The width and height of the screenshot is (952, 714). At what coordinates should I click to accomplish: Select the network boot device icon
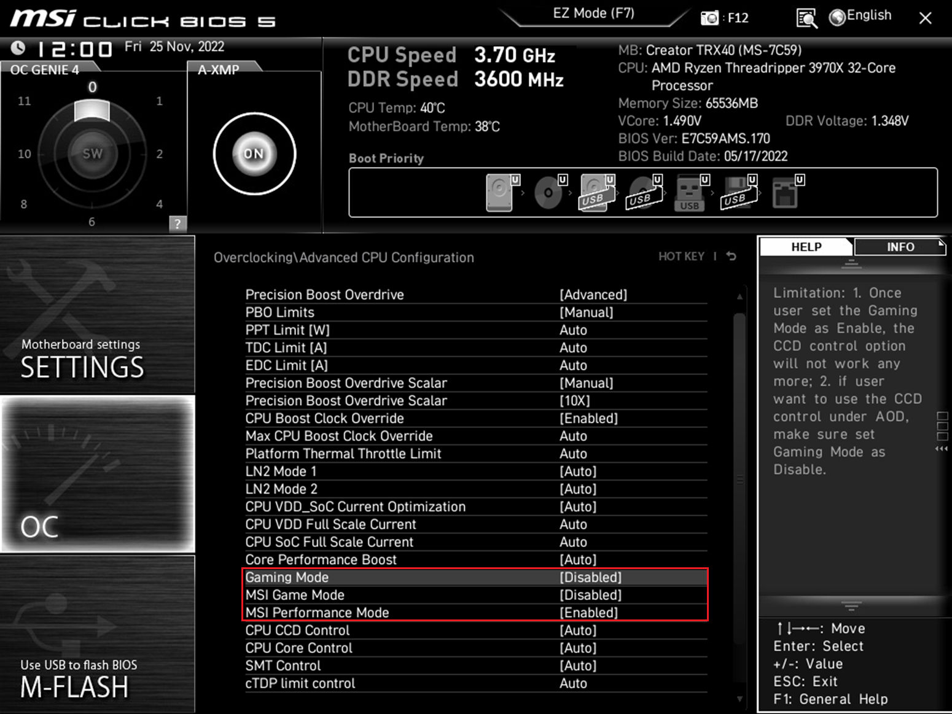click(787, 192)
